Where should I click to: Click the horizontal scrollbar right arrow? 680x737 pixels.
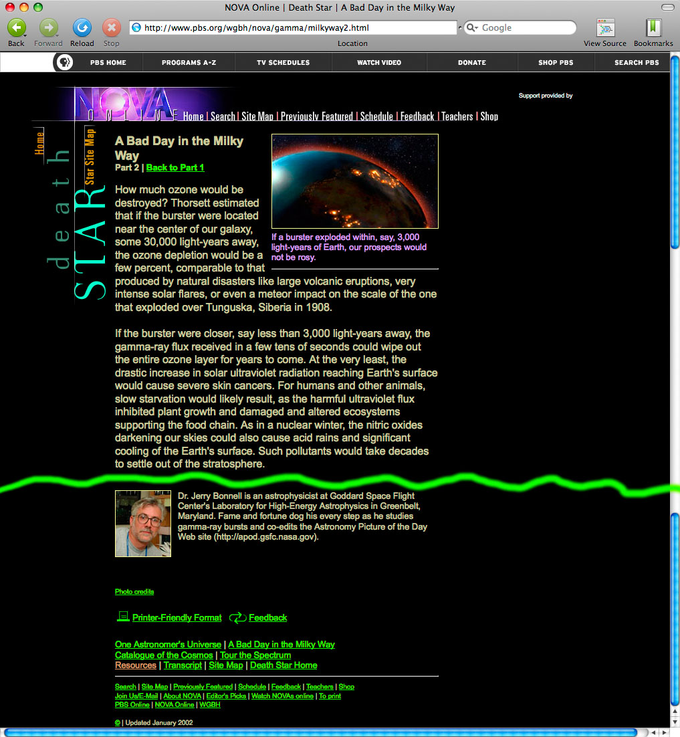click(665, 733)
